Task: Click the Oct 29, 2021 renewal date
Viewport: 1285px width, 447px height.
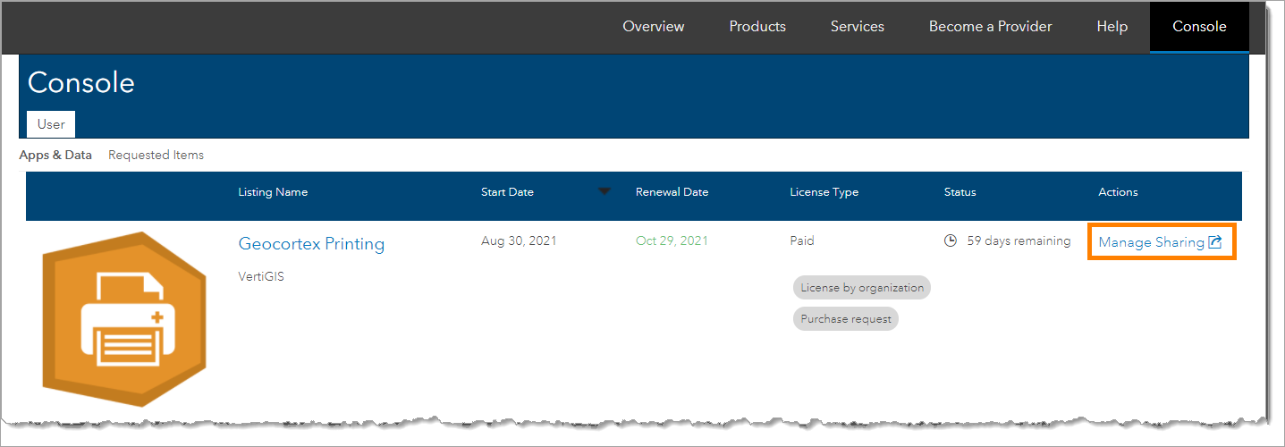Action: (x=672, y=240)
